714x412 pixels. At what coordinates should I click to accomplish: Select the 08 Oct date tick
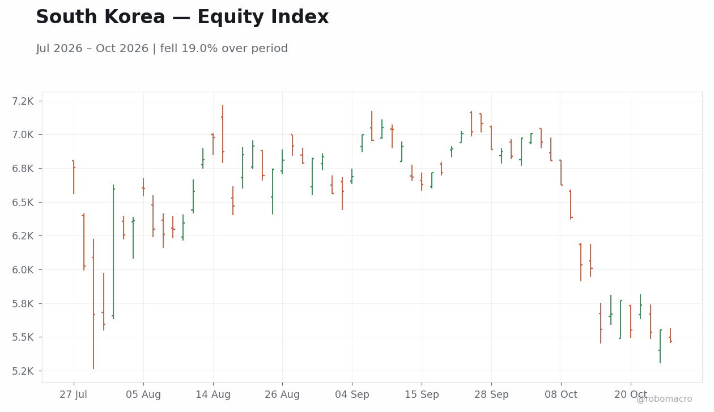click(561, 395)
